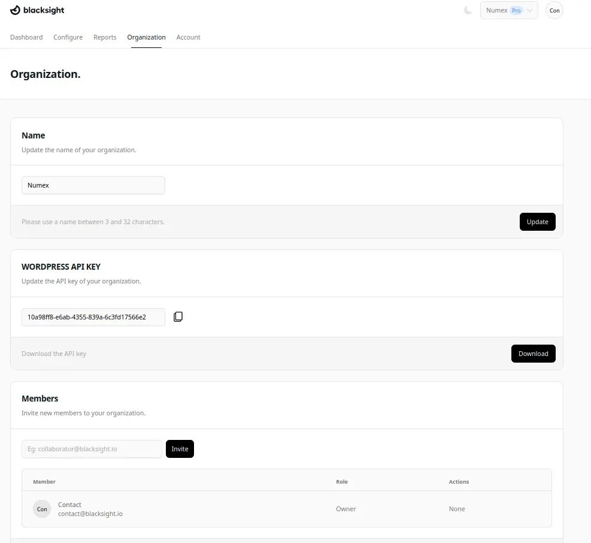
Task: Open the Numex organization switcher dropdown
Action: (x=508, y=10)
